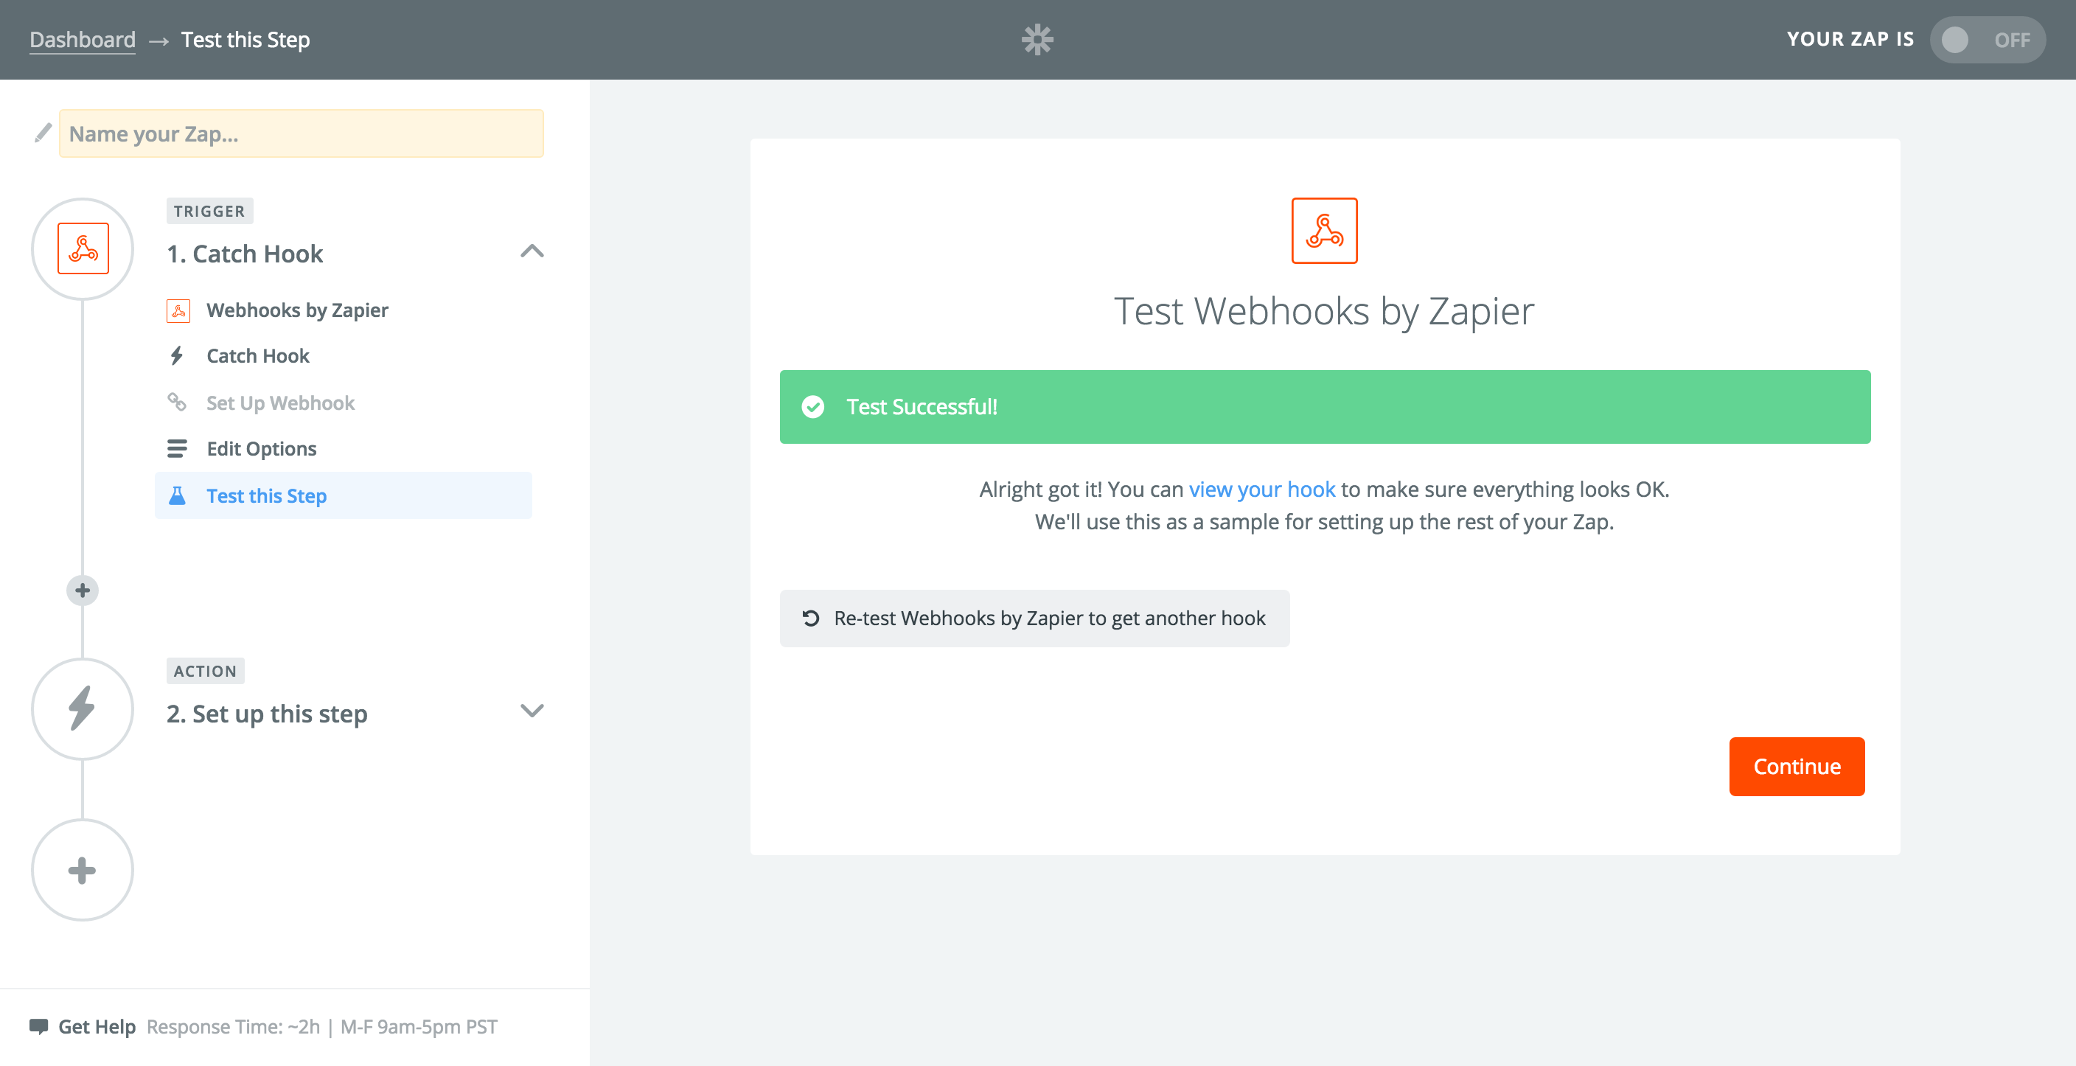Screen dimensions: 2076x1066
Task: Open the Edit Options step
Action: [261, 449]
